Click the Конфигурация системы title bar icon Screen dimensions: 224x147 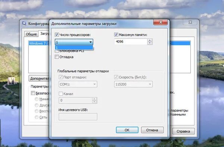24,23
